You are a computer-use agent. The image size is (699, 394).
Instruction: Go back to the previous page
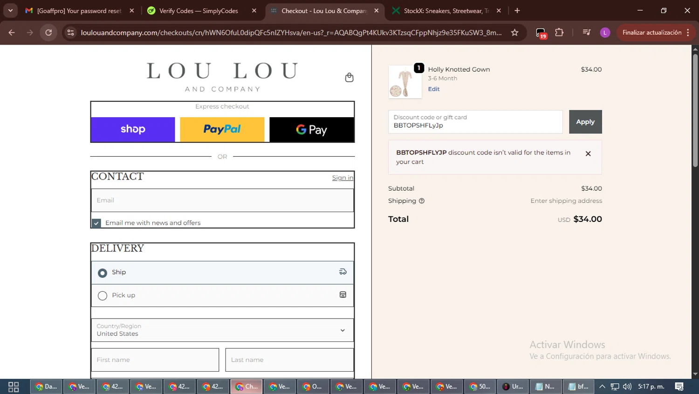point(12,33)
